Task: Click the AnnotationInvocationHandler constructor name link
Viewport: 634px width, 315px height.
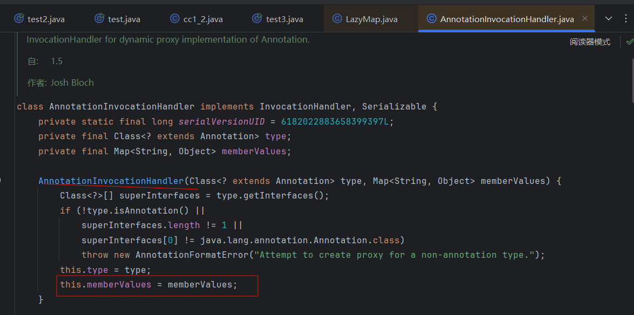Action: (x=111, y=181)
